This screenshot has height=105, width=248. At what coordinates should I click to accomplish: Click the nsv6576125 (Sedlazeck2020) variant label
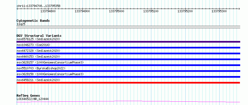pyautogui.click(x=38, y=39)
